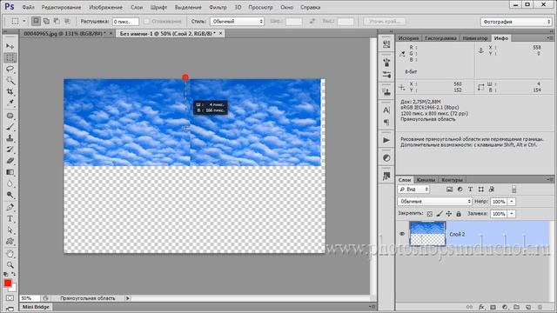
Task: Switch to 00040965.jpg document tab
Action: click(64, 33)
